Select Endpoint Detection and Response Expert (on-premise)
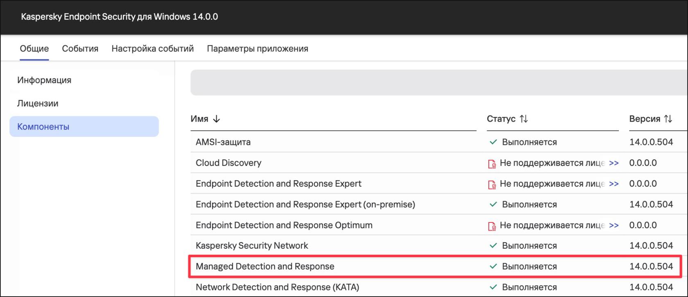The width and height of the screenshot is (688, 297). [x=306, y=204]
